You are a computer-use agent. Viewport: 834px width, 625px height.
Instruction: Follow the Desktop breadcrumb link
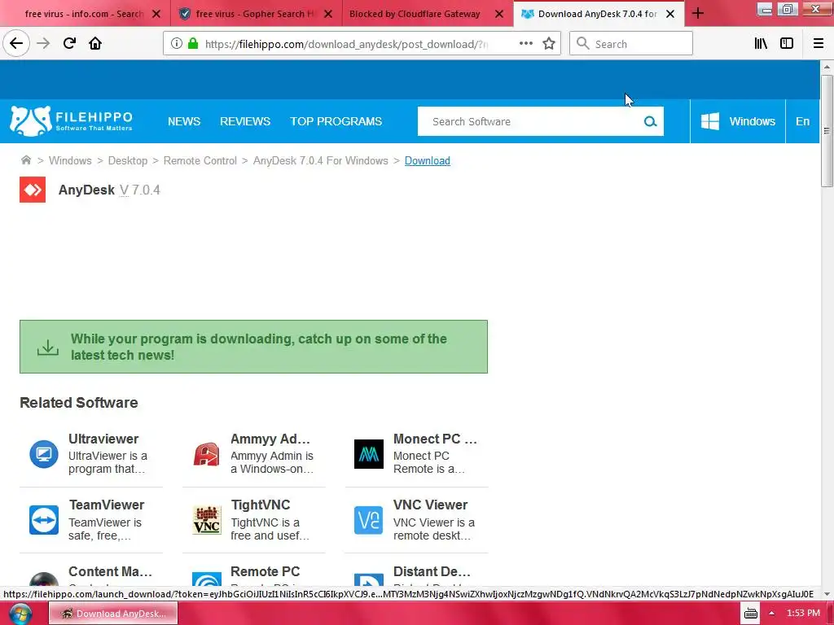[x=128, y=160]
